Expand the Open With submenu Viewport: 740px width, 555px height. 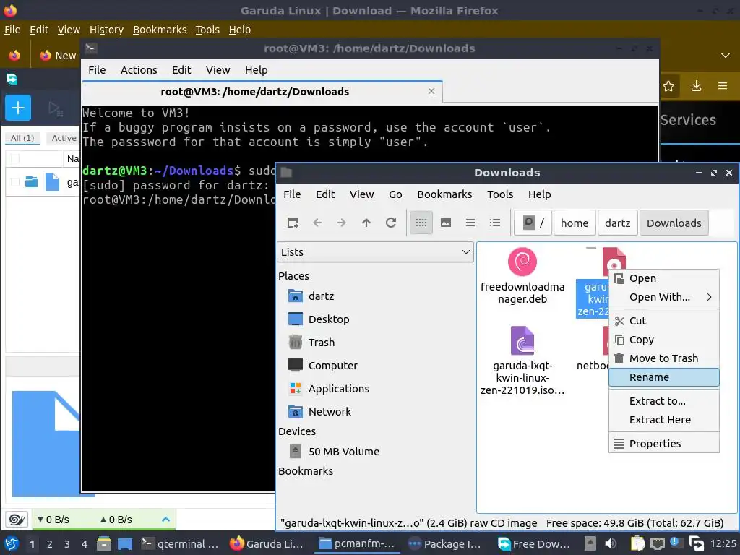click(x=663, y=297)
